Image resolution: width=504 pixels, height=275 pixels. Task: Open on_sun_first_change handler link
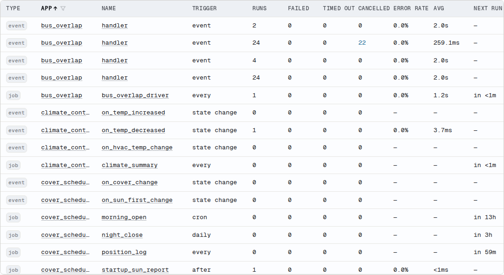click(137, 201)
